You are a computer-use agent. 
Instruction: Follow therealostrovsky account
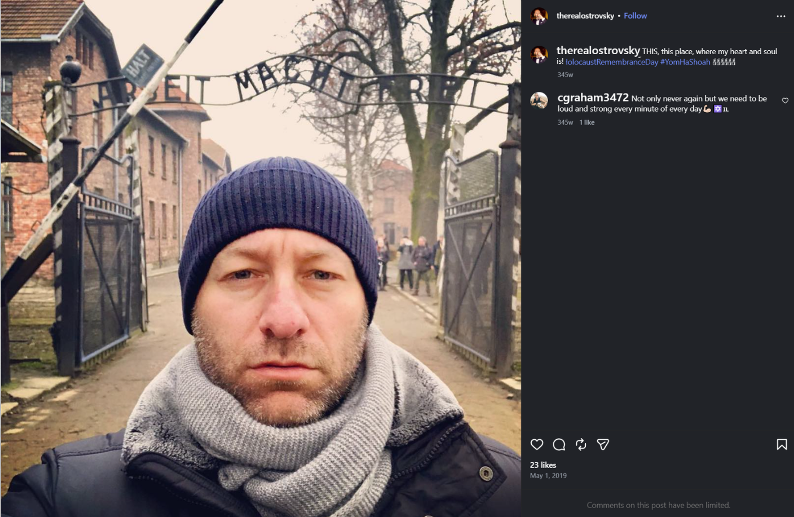(x=635, y=16)
